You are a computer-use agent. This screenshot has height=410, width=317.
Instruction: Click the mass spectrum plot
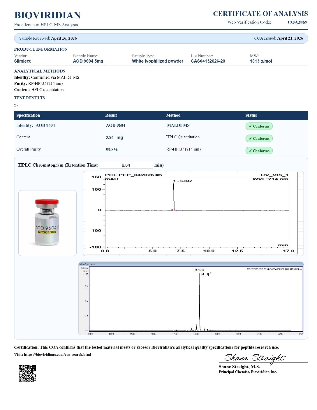[191, 298]
